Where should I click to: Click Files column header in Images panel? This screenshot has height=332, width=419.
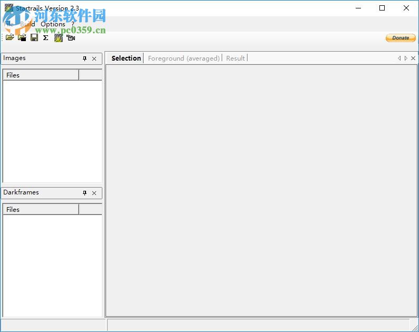(41, 75)
